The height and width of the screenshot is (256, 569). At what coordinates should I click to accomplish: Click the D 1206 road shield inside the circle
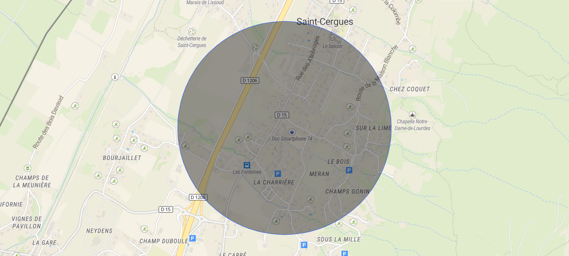point(250,81)
